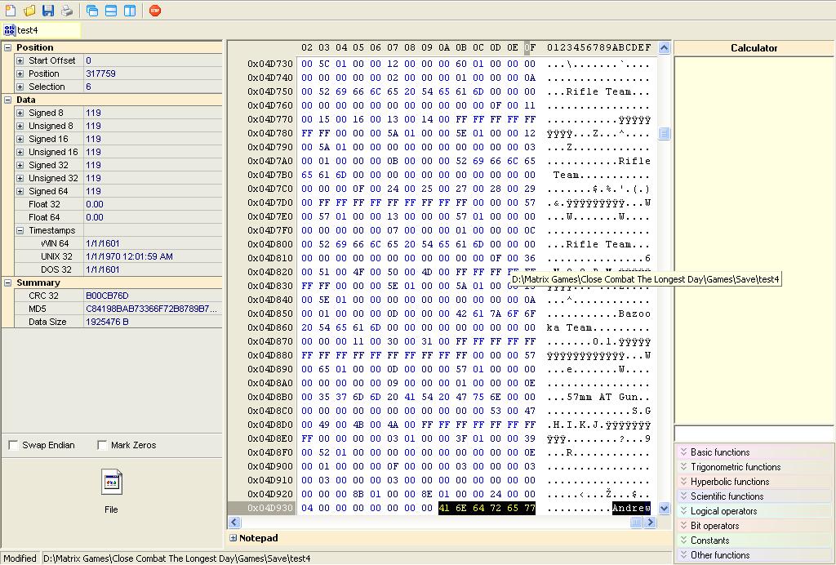This screenshot has height=565, width=836.
Task: Click the red Stop toolbar icon
Action: 155,10
